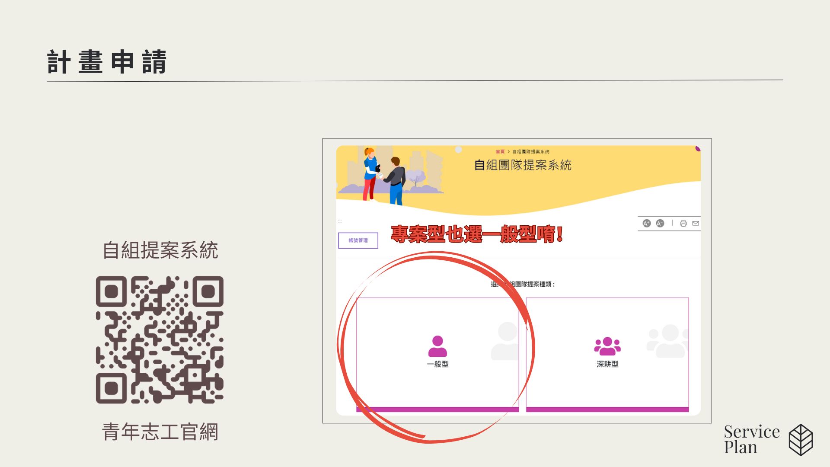Click the 首頁 breadcrumb link
This screenshot has width=830, height=467.
click(x=500, y=152)
